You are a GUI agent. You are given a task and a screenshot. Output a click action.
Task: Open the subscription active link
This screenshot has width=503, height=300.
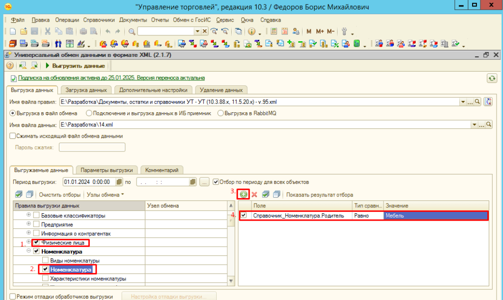pyautogui.click(x=112, y=78)
